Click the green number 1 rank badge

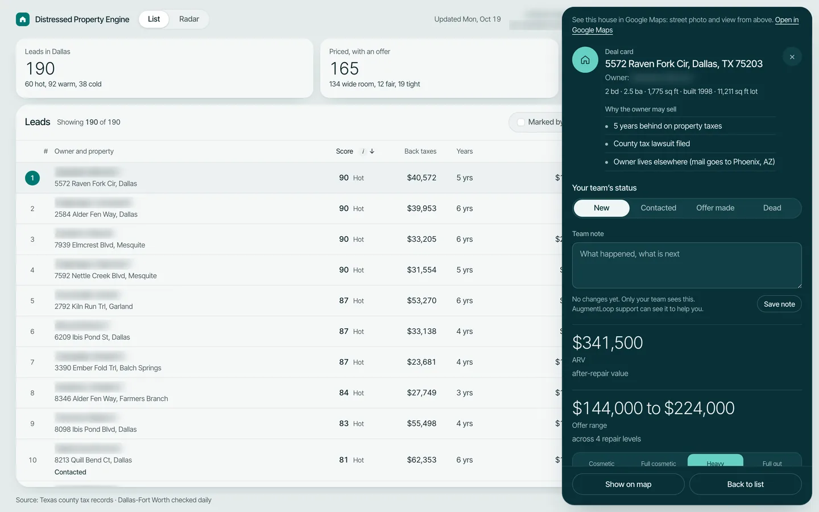coord(32,178)
